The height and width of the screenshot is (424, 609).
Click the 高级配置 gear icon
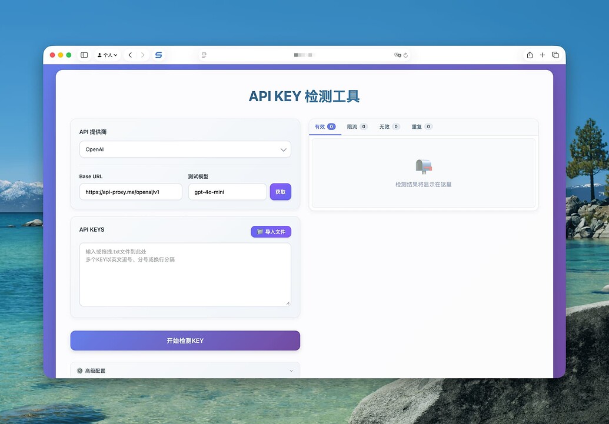coord(79,370)
